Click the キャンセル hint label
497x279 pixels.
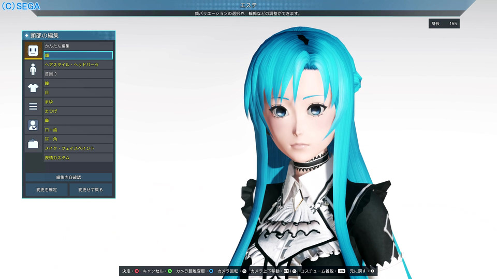point(153,271)
